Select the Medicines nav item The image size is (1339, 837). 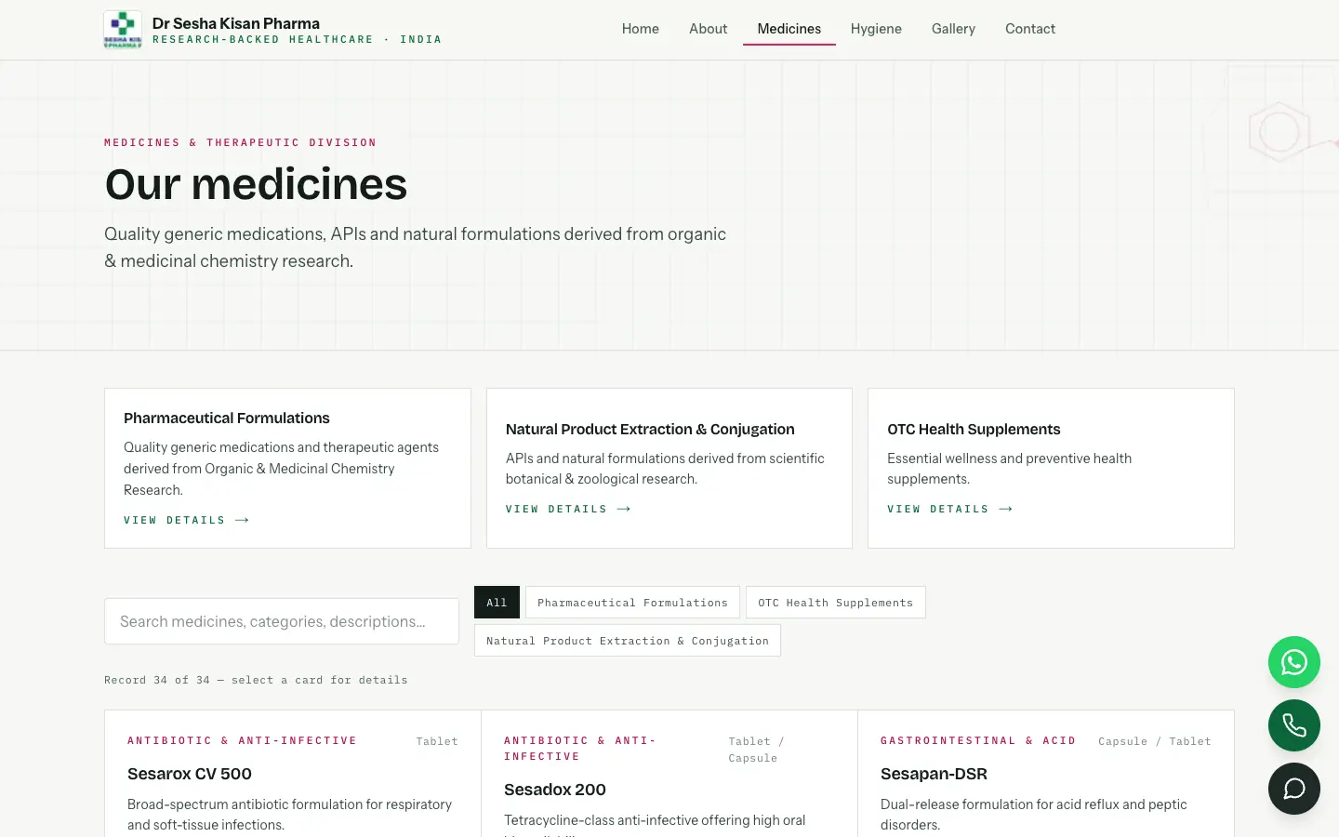click(x=789, y=29)
